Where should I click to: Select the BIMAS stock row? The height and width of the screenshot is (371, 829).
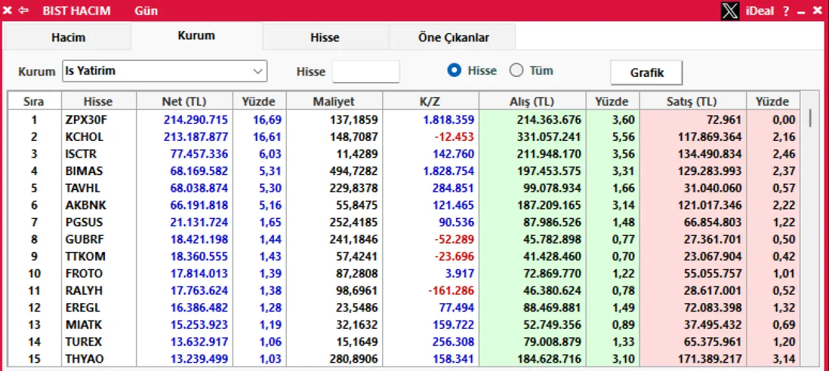(403, 171)
